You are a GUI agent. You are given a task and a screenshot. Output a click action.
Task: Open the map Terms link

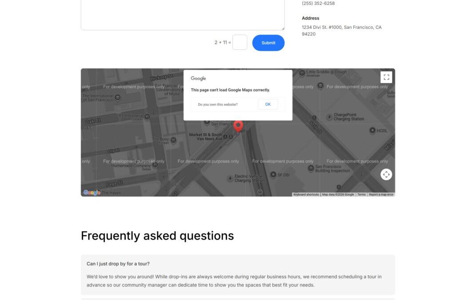(361, 194)
